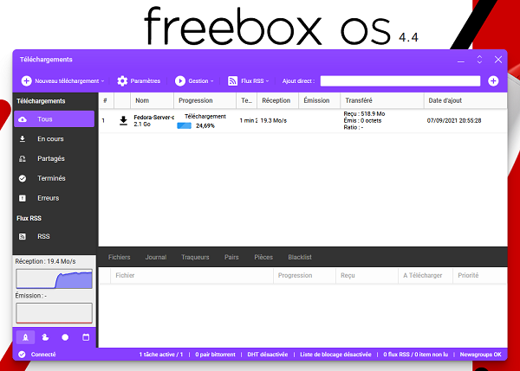Click the download status icon of Fedora-Server row
The height and width of the screenshot is (371, 520).
click(123, 121)
